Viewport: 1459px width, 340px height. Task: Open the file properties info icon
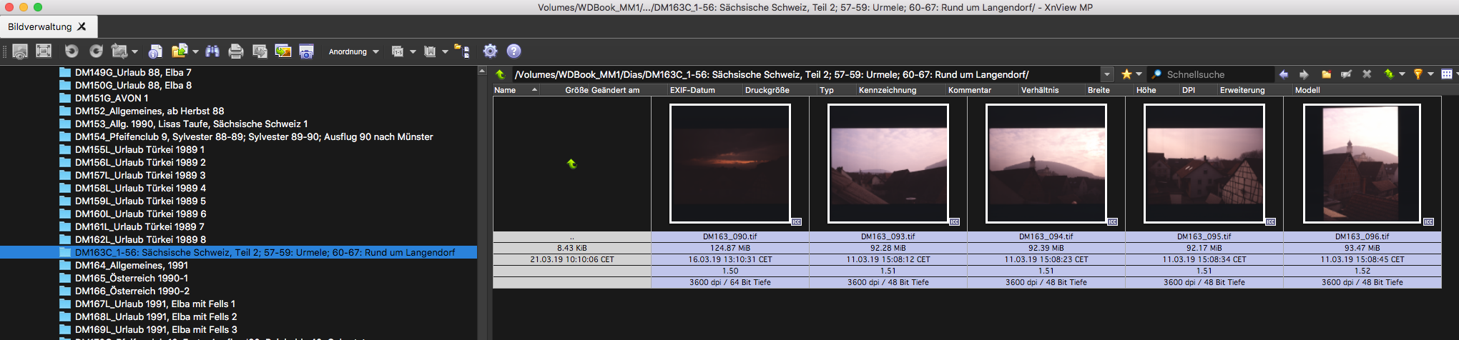pos(155,51)
